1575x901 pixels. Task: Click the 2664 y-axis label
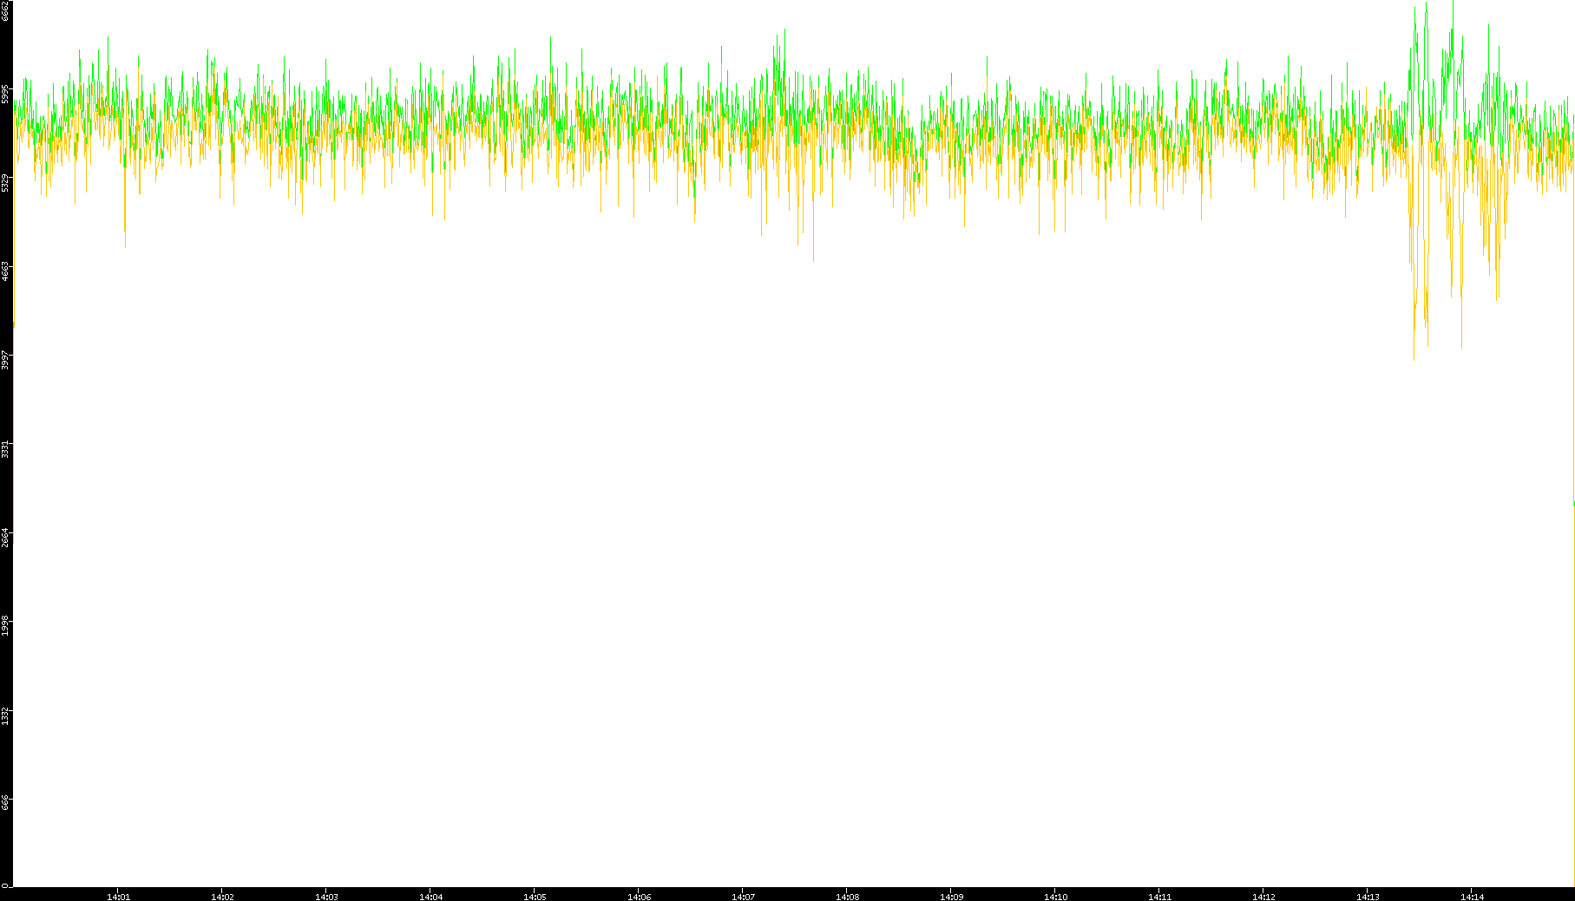(5, 537)
